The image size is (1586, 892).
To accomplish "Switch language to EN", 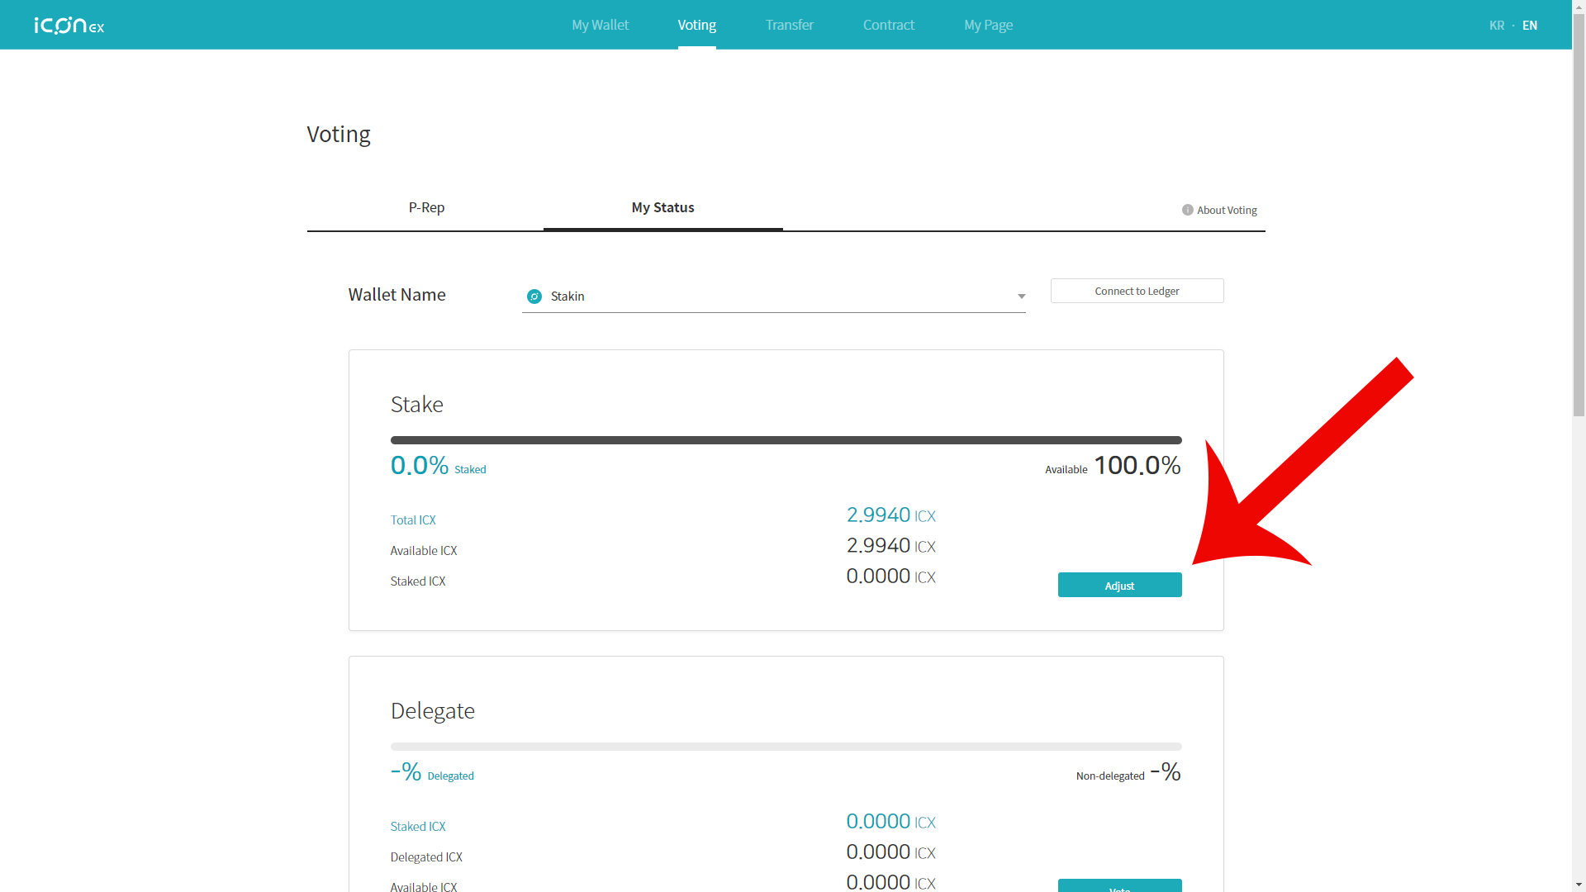I will click(1530, 26).
